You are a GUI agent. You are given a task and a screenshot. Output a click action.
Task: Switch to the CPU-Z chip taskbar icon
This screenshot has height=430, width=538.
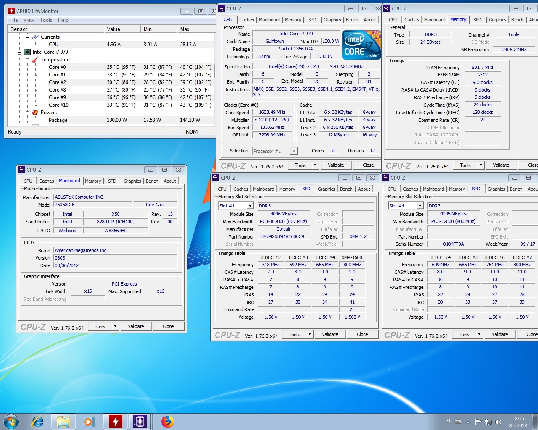coord(140,421)
